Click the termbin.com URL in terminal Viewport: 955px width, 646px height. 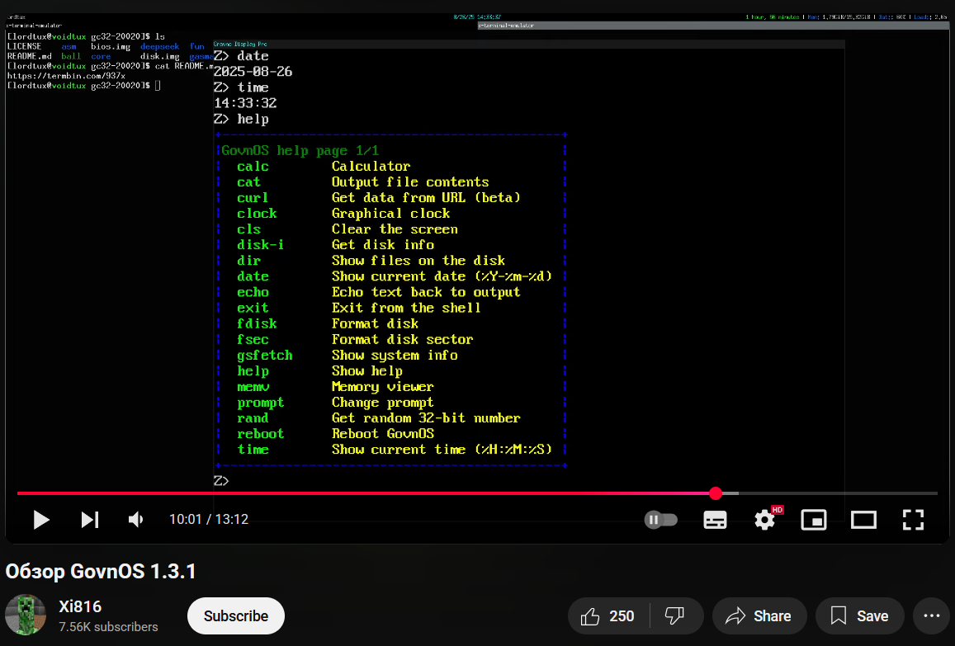[x=66, y=76]
